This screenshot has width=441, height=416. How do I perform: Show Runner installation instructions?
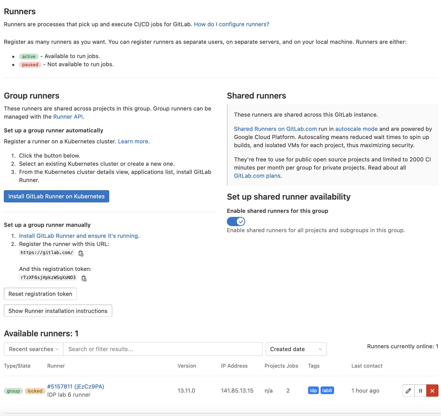click(58, 311)
